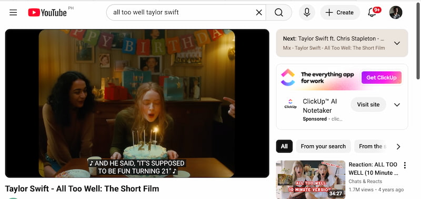
Task: Focus the search field text
Action: pyautogui.click(x=146, y=12)
